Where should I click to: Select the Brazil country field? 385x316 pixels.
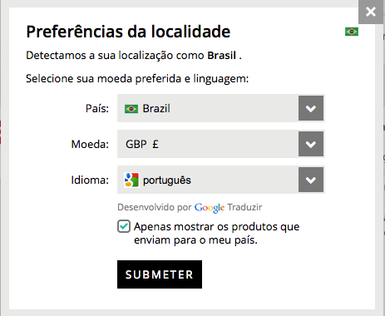coord(220,108)
